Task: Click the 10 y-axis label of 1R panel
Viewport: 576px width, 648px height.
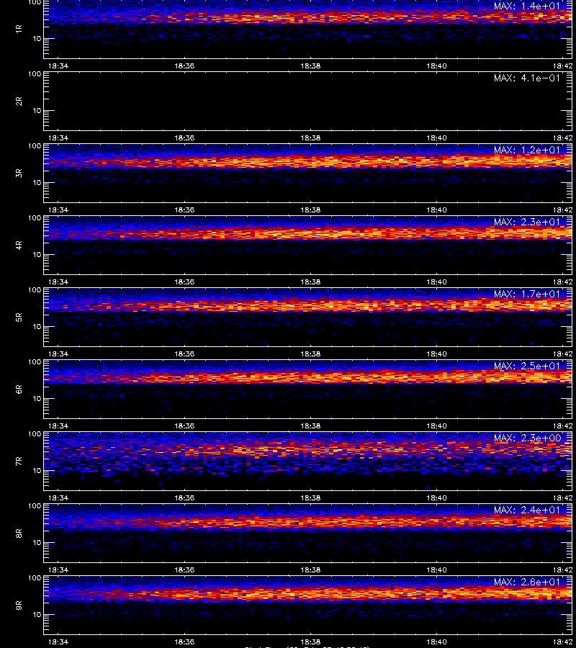Action: pyautogui.click(x=37, y=39)
